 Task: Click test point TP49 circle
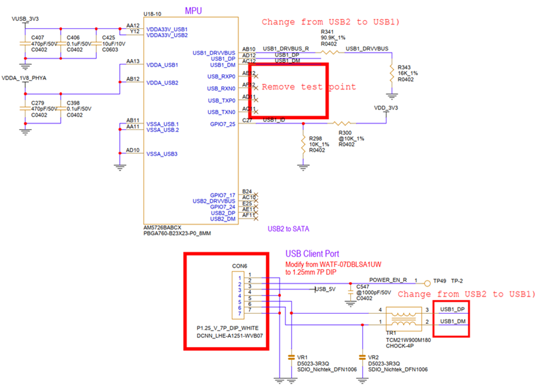[x=427, y=284]
